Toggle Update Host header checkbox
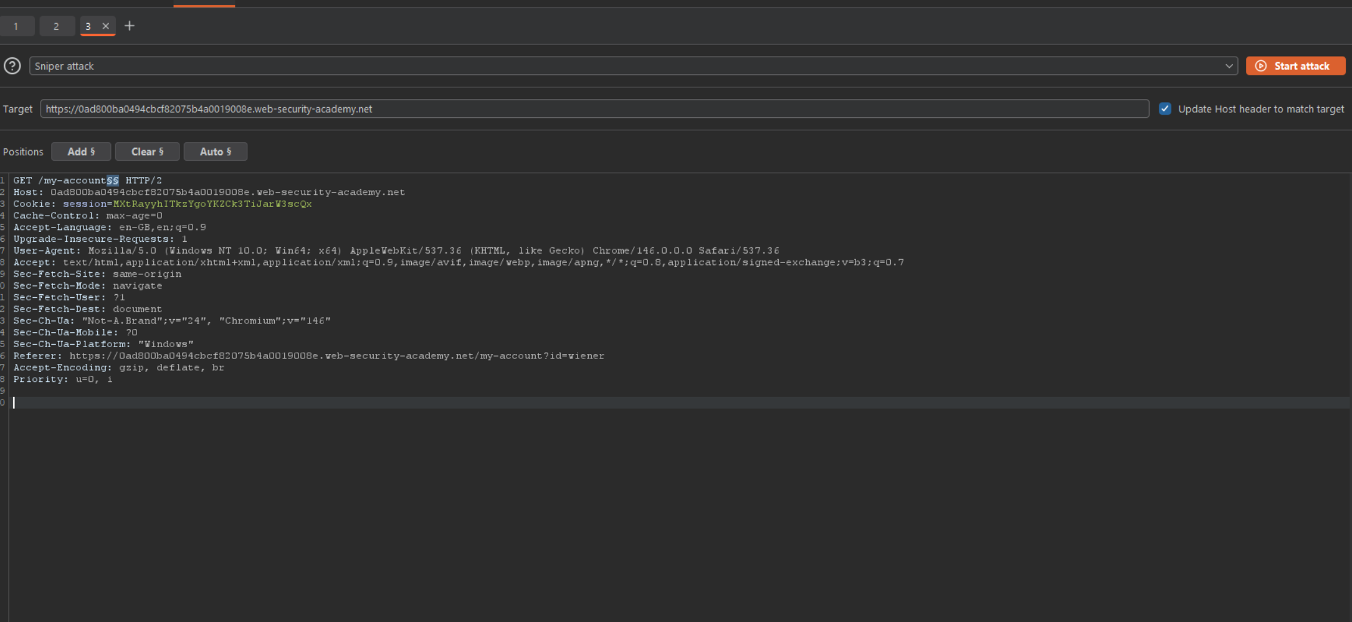This screenshot has width=1352, height=622. 1164,108
